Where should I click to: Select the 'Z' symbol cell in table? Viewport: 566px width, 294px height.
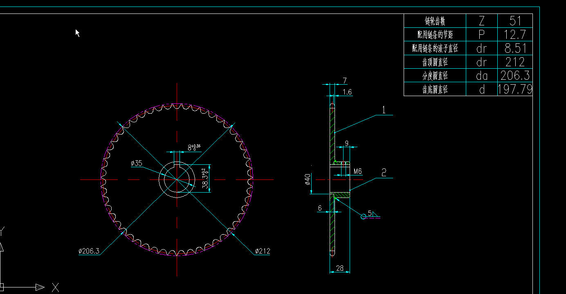point(481,21)
